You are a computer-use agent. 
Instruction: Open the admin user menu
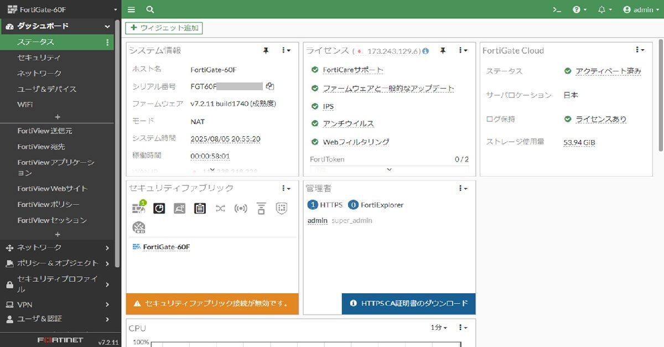tap(641, 9)
